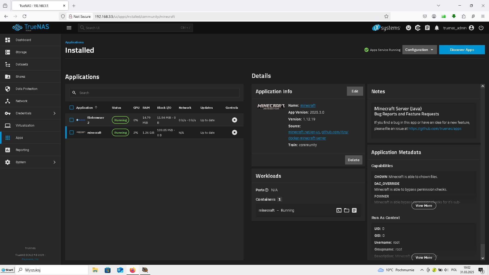Show hidden system tray icons

click(x=422, y=270)
